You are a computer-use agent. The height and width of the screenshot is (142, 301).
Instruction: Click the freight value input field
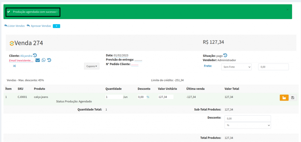click(x=273, y=67)
